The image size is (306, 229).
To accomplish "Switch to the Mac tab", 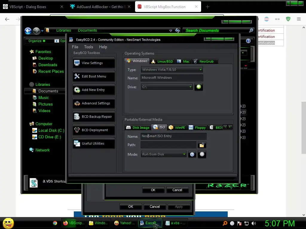I will [183, 61].
